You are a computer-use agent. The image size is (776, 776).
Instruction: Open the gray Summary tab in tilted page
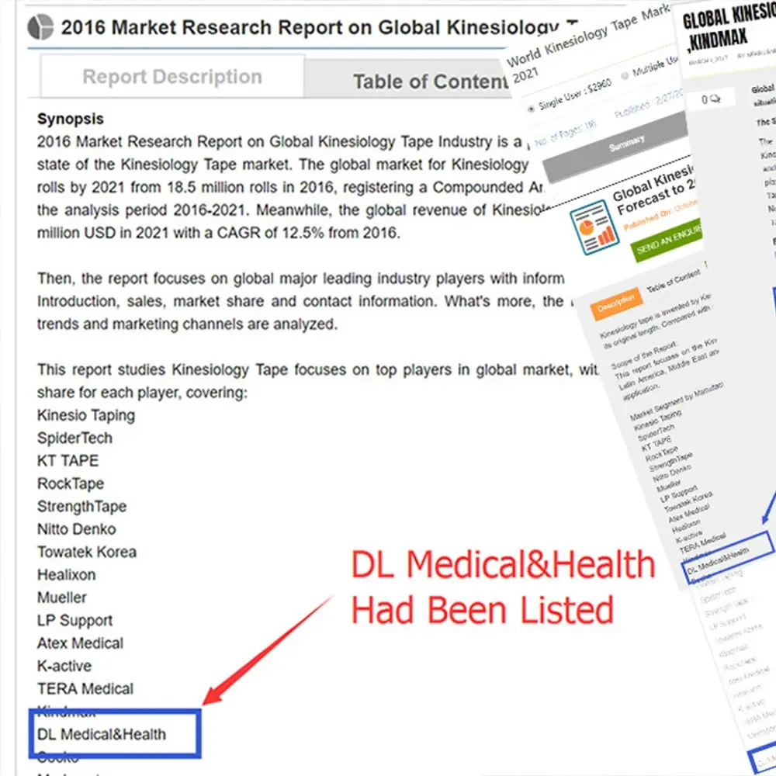click(x=616, y=148)
